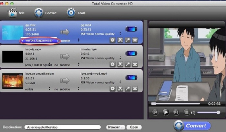Open settings gear for love.webmvp8.webm
This screenshot has height=132, width=226.
pyautogui.click(x=112, y=89)
